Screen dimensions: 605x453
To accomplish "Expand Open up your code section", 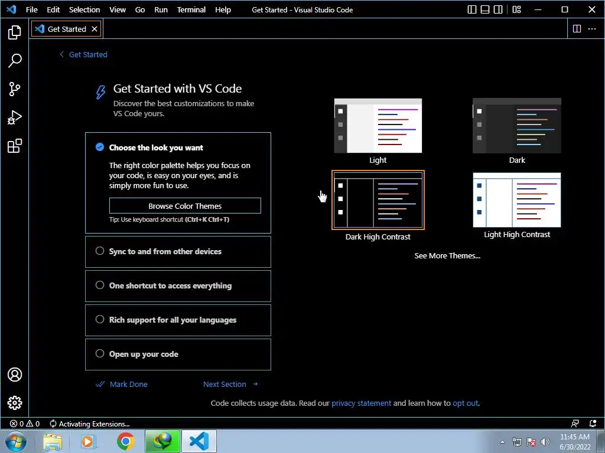I will [x=178, y=354].
